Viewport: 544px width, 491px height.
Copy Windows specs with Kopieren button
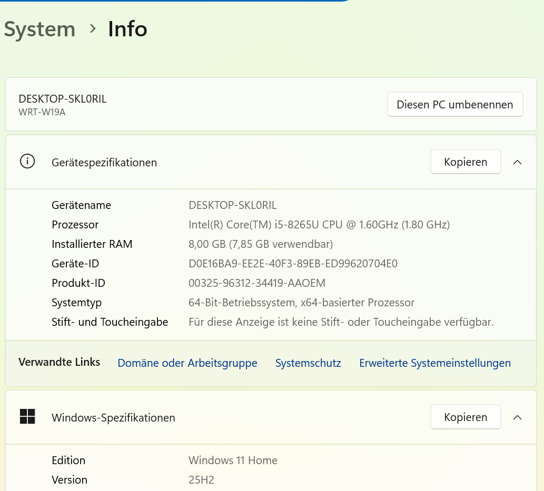(x=466, y=417)
